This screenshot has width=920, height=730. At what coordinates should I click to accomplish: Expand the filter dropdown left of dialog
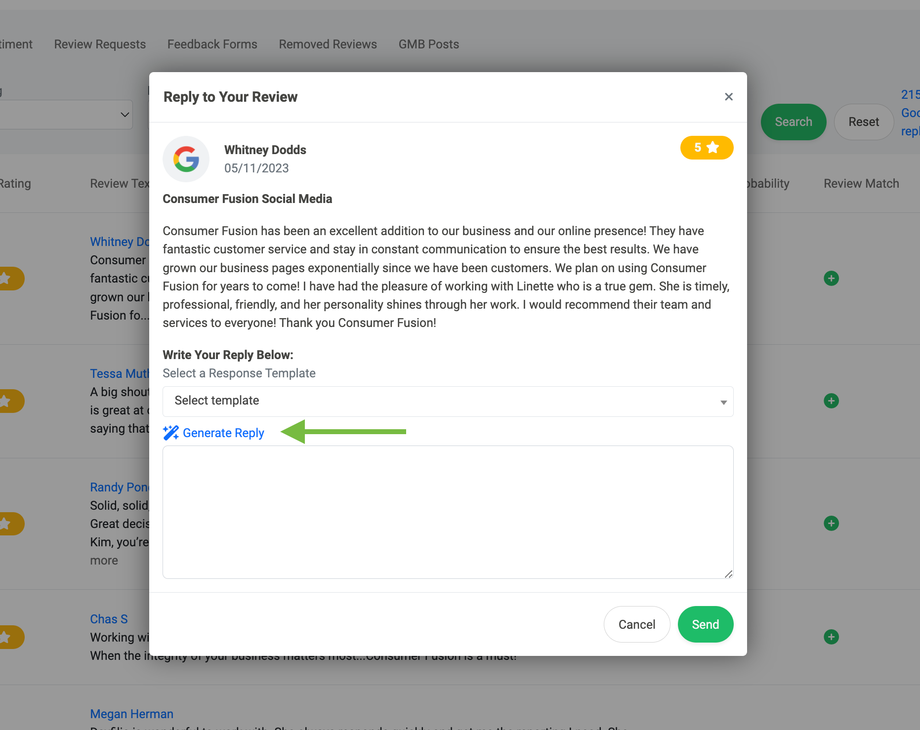point(66,115)
